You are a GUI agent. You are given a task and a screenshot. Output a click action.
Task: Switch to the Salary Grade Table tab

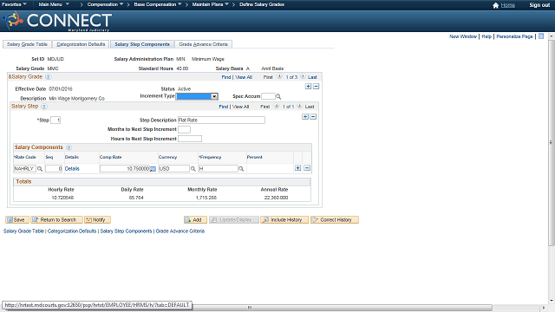coord(27,44)
